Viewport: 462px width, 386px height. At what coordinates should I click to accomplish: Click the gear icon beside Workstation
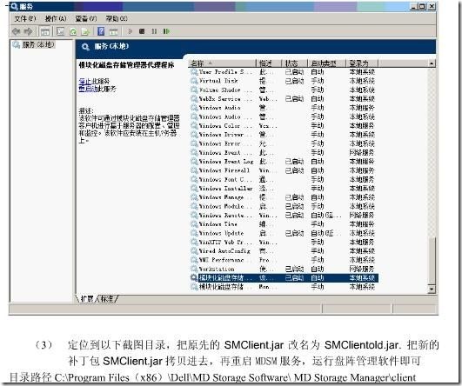coord(194,269)
